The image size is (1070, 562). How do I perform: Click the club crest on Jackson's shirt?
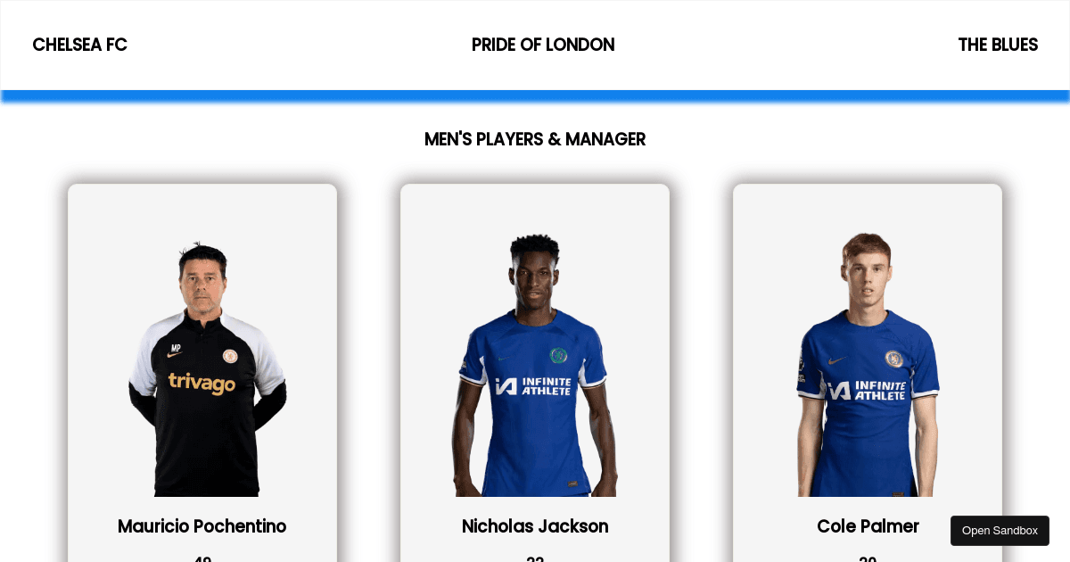pos(558,355)
